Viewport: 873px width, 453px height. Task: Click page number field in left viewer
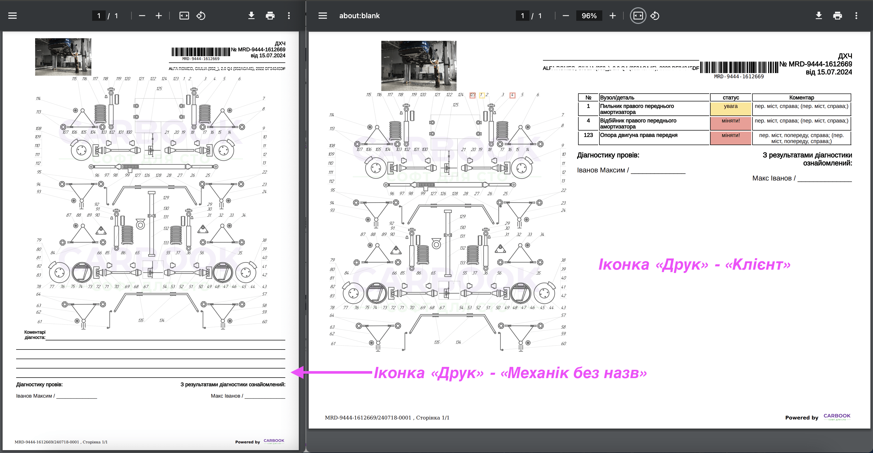point(99,16)
